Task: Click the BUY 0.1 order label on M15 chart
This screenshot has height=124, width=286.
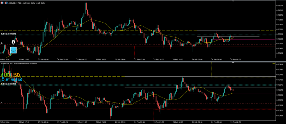Action: [8, 34]
